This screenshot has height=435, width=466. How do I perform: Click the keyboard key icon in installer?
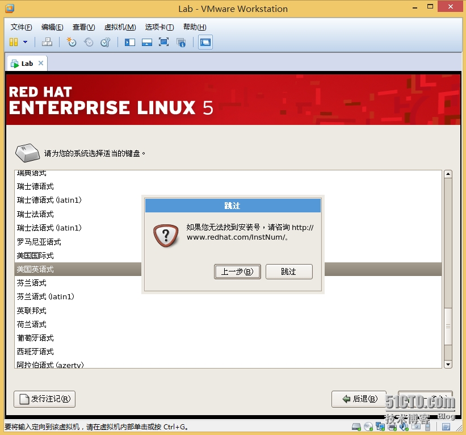[27, 153]
